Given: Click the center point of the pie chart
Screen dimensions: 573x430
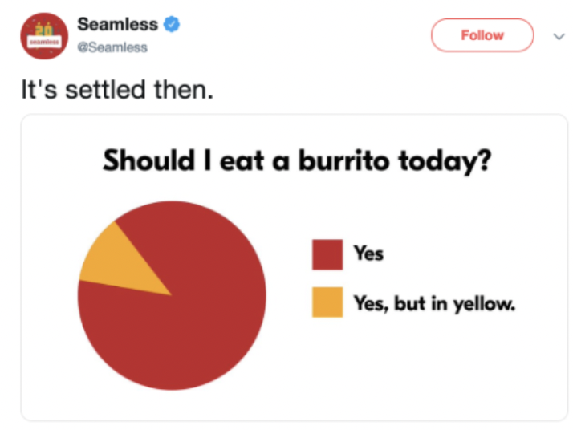Looking at the screenshot, I should coord(172,295).
